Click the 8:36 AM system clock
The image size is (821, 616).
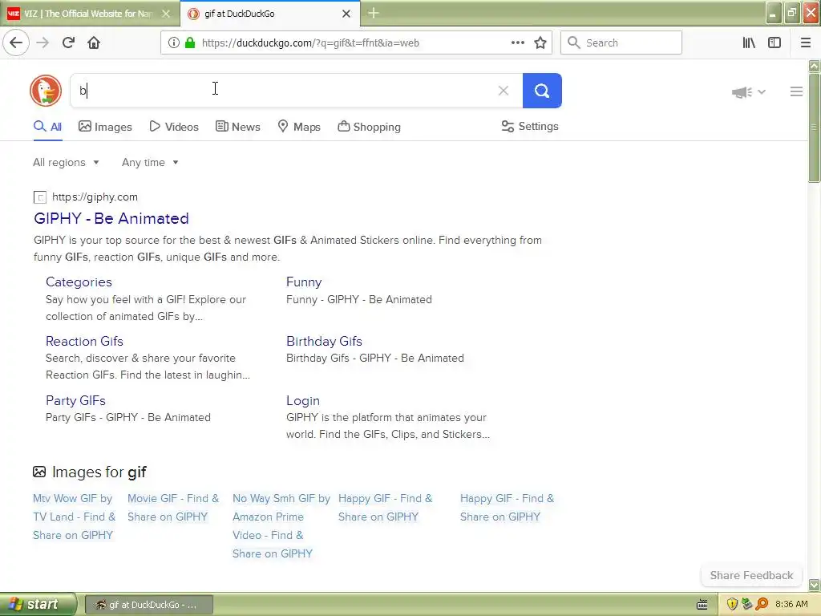click(x=791, y=605)
